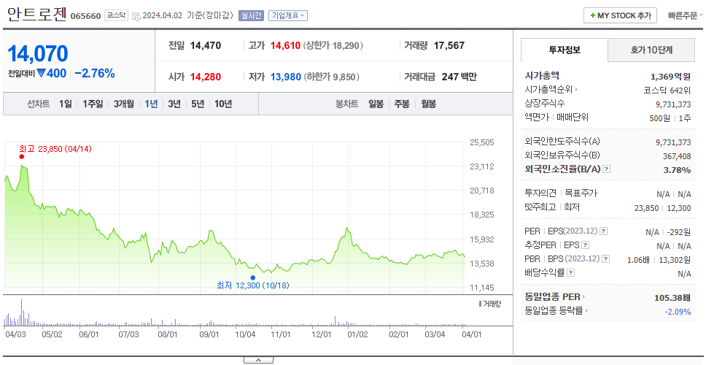The width and height of the screenshot is (706, 365).
Task: Click the 고가 value 14,610
Action: pos(285,45)
